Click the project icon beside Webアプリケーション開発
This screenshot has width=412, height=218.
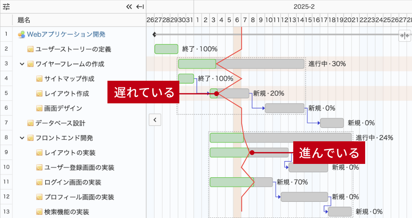(x=21, y=34)
